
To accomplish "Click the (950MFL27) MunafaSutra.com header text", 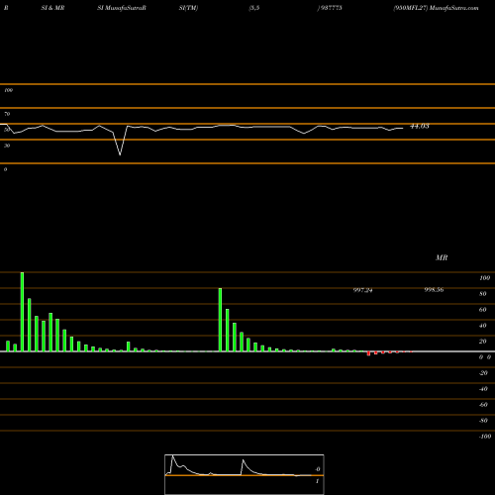I will tap(436, 8).
